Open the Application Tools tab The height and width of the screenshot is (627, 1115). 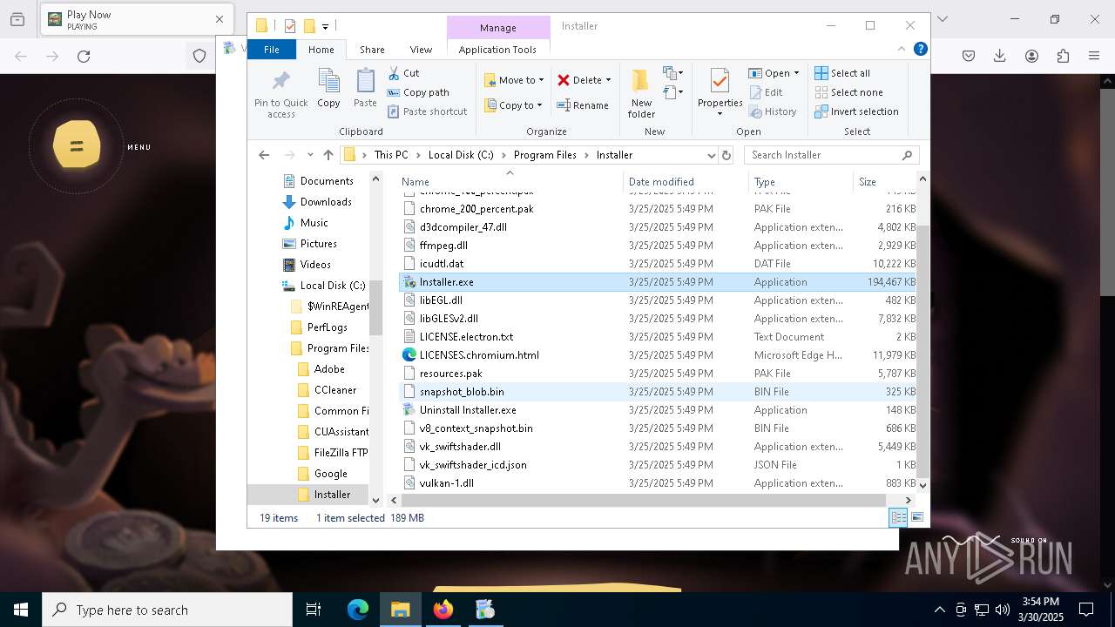(497, 50)
